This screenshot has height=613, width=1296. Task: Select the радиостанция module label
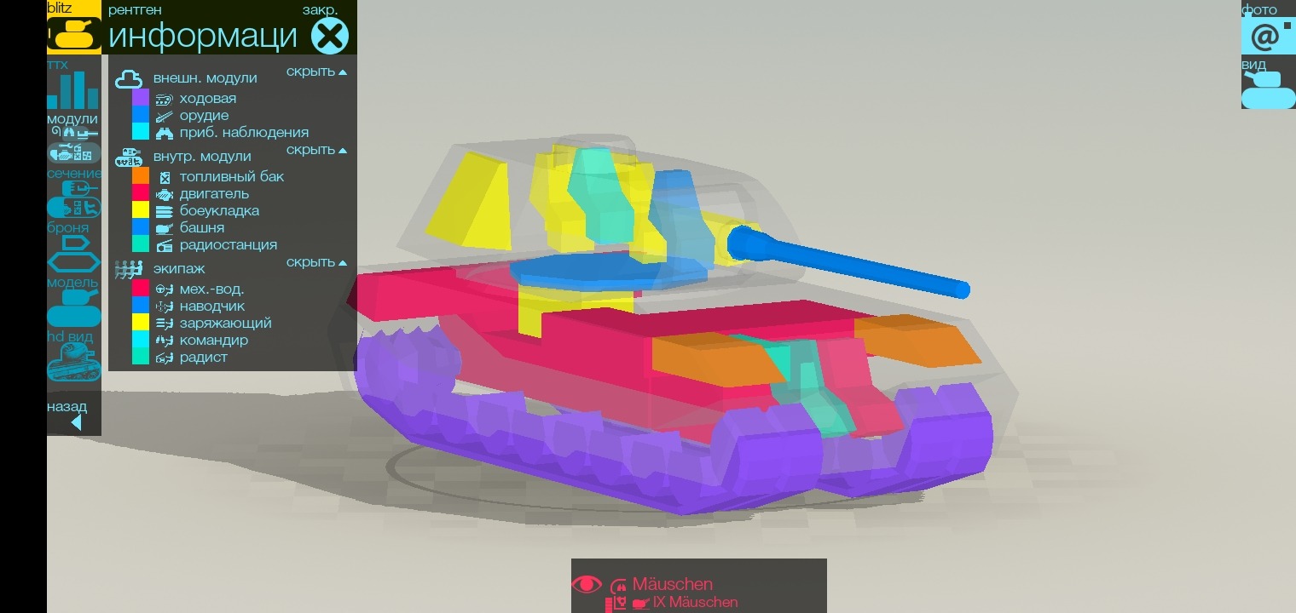pos(229,245)
